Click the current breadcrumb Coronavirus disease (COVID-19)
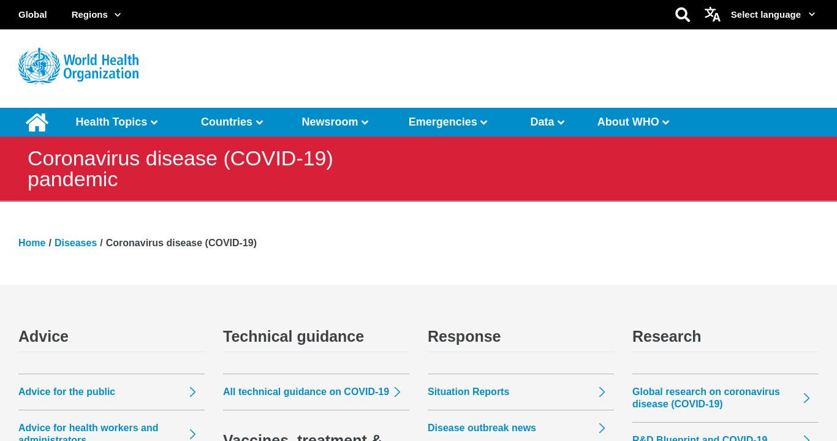 point(181,243)
